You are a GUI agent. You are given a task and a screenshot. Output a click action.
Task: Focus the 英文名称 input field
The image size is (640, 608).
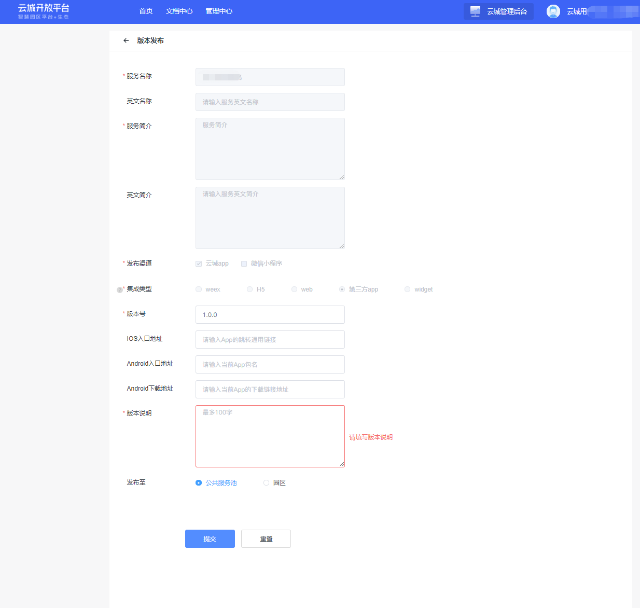(x=270, y=102)
